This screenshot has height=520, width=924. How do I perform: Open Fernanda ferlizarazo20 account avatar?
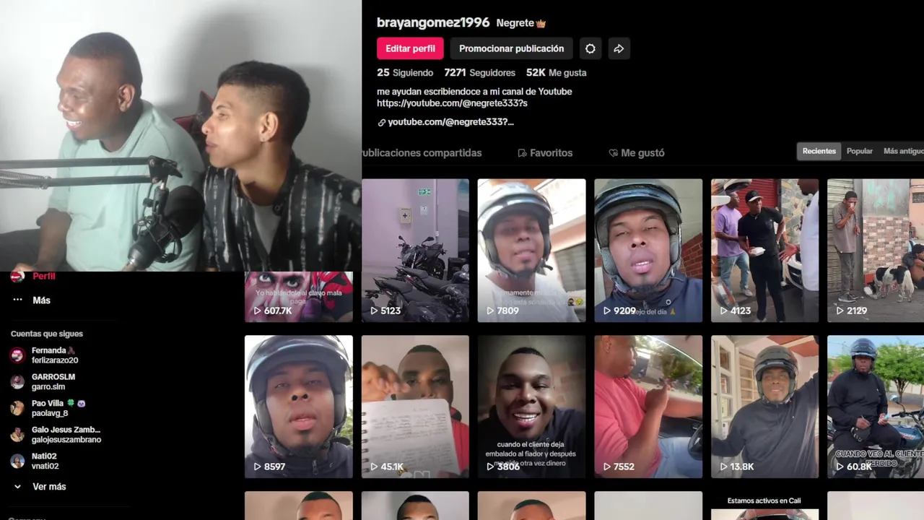click(x=17, y=355)
